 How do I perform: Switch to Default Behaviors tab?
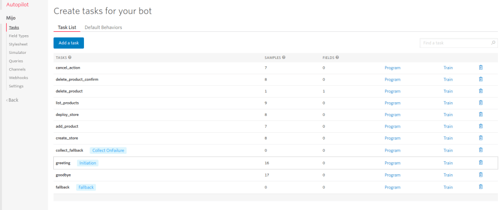click(x=103, y=27)
